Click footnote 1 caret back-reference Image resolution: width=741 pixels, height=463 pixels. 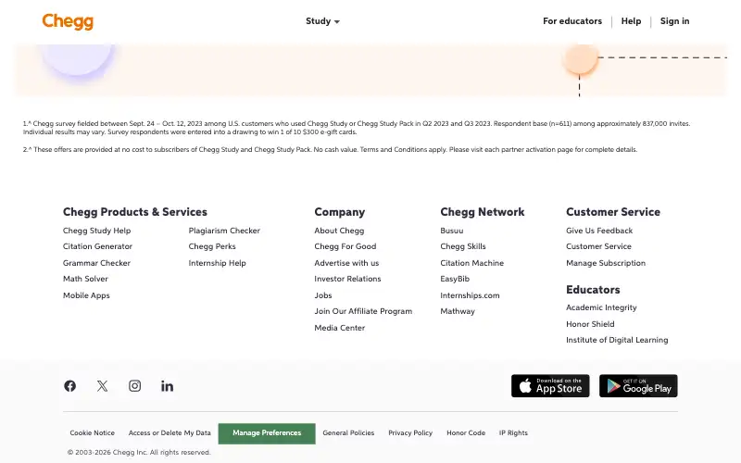[30, 123]
